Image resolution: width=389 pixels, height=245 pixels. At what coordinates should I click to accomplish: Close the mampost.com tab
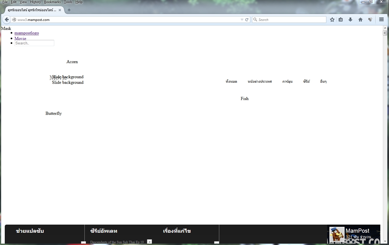tap(60, 10)
